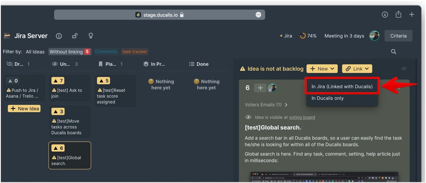Expand the Voters Emails (1) section

coord(266,105)
